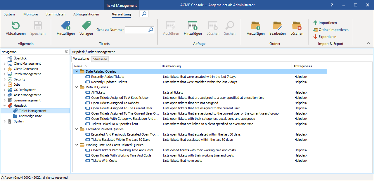Switch to the Startseite tab
Image resolution: width=374 pixels, height=181 pixels.
(x=100, y=59)
